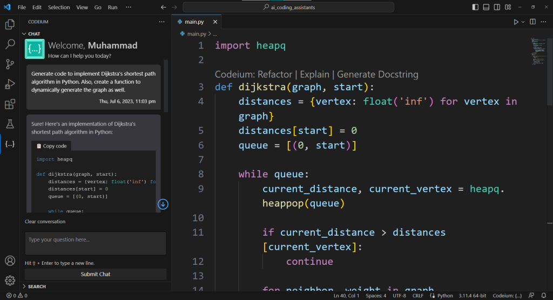Click the Clear conversation link

45,222
